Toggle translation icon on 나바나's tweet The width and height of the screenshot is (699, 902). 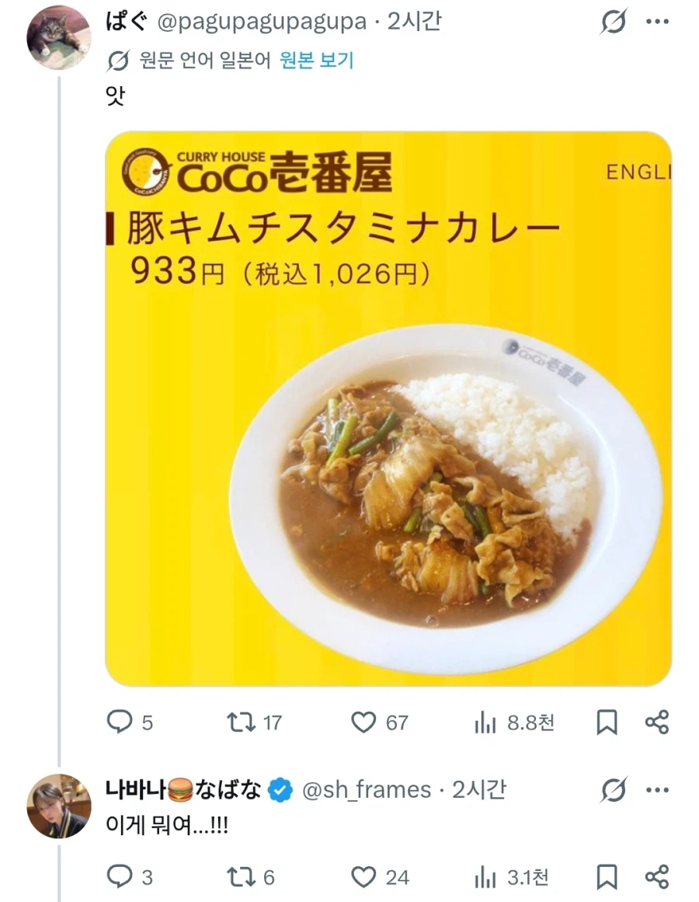point(614,790)
